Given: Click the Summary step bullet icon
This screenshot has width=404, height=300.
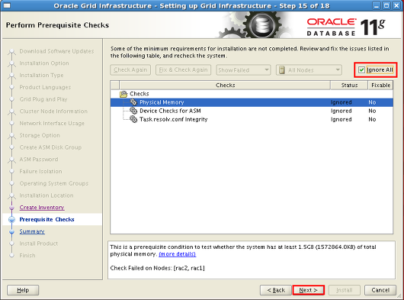Looking at the screenshot, I should 11,231.
